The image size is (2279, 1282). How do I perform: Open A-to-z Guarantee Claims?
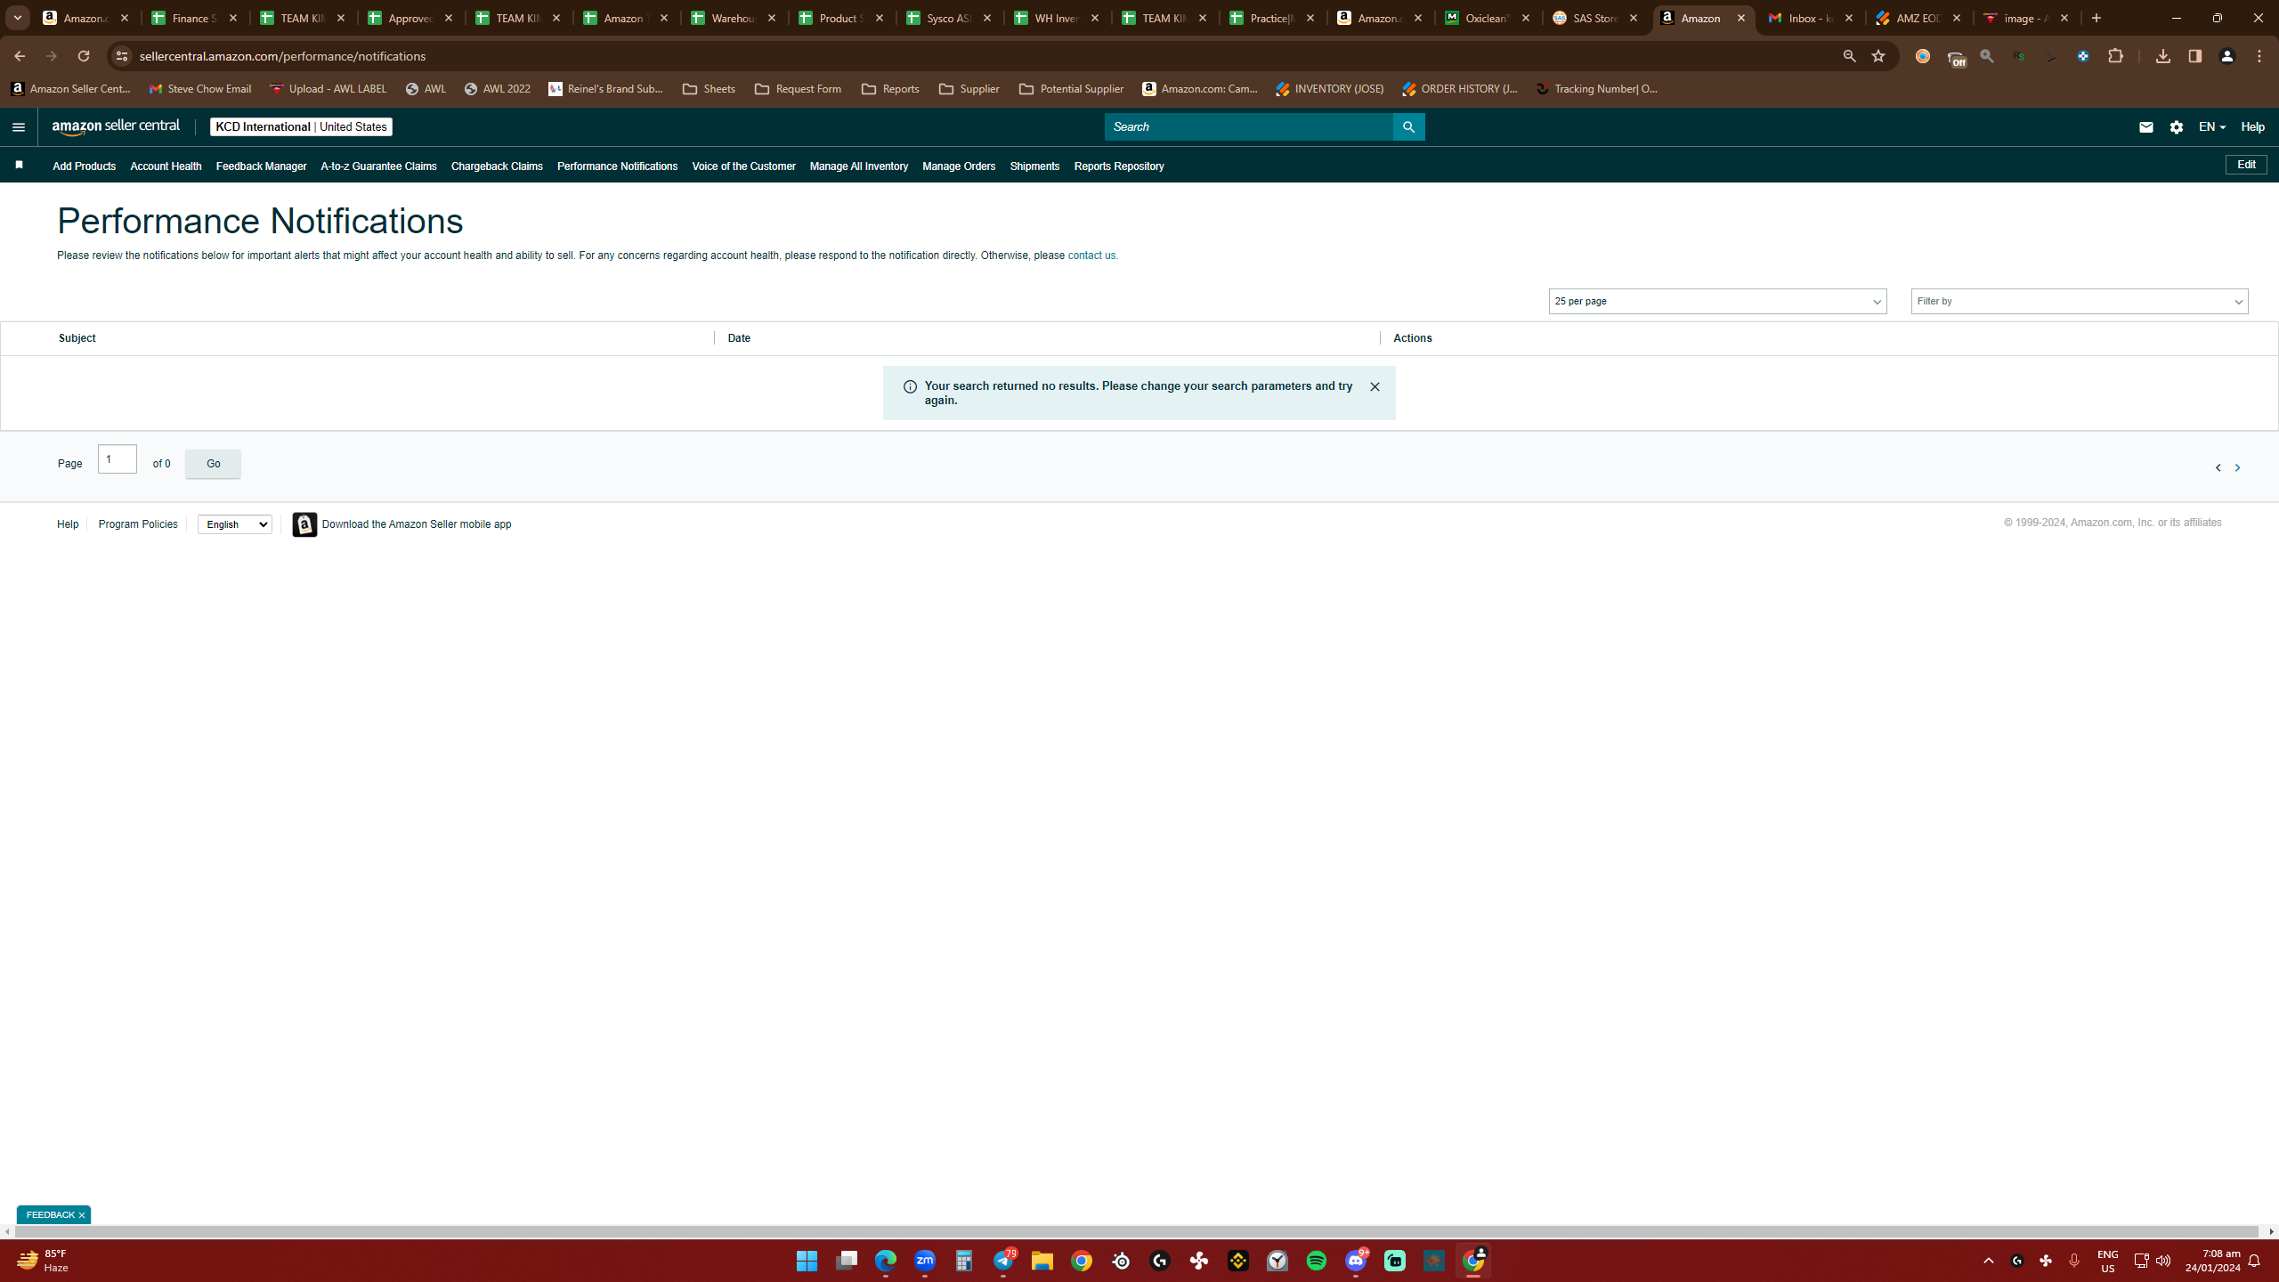[378, 166]
